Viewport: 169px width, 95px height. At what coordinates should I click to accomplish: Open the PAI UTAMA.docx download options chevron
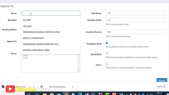[73, 87]
